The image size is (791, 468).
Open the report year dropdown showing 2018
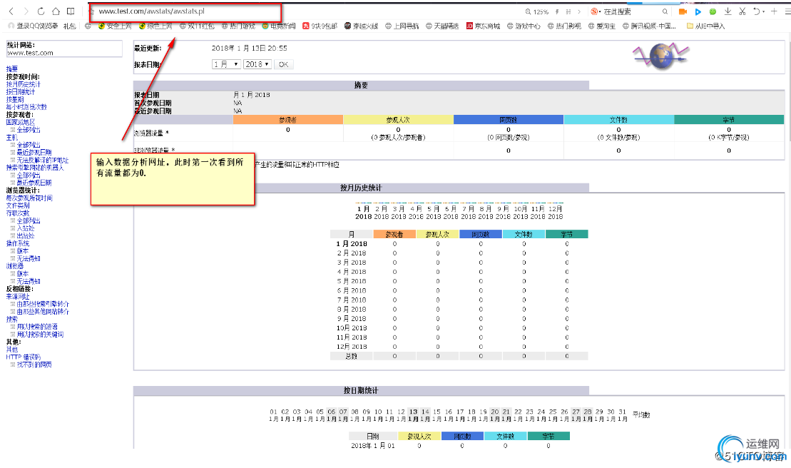pyautogui.click(x=257, y=64)
